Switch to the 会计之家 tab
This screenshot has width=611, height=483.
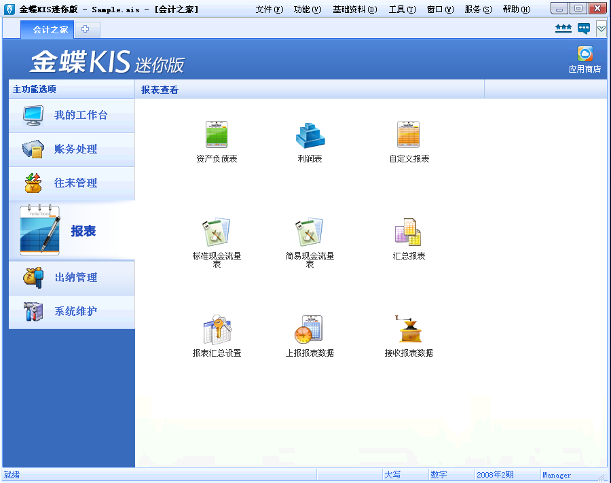50,30
